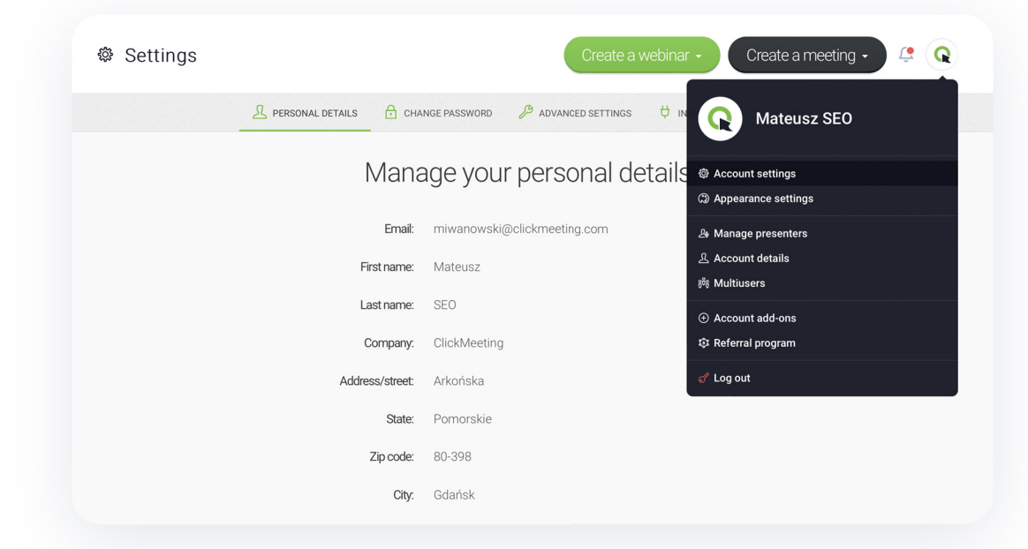Click the plug icon of the partly hidden tab
The height and width of the screenshot is (549, 1028).
pos(665,112)
